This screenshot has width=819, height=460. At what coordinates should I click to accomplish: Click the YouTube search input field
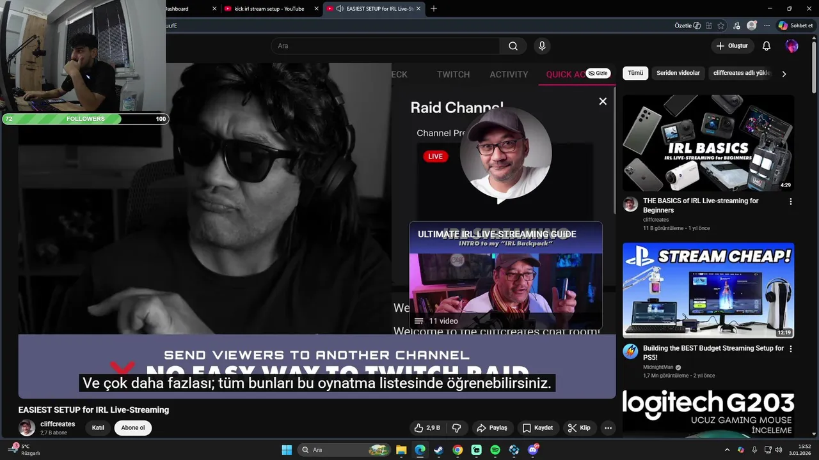click(x=385, y=46)
